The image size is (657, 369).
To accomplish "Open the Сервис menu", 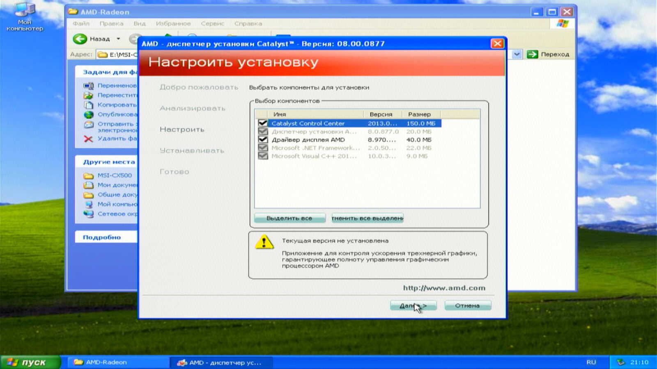I will click(212, 24).
